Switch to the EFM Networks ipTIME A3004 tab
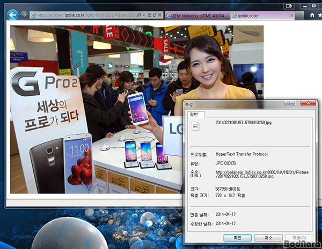The image size is (322, 249). 197,16
